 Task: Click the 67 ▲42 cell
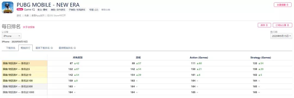pos(74,63)
